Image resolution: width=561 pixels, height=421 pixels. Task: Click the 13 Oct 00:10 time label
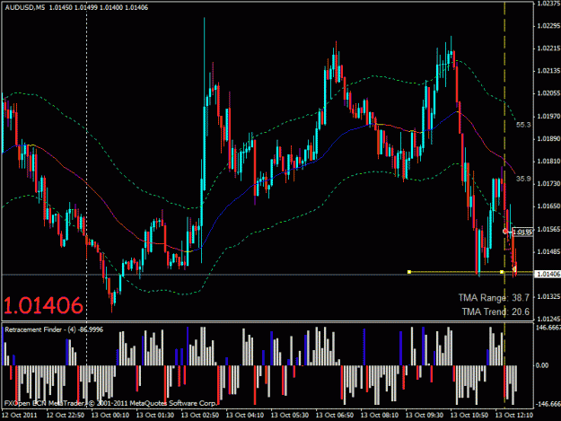110,416
